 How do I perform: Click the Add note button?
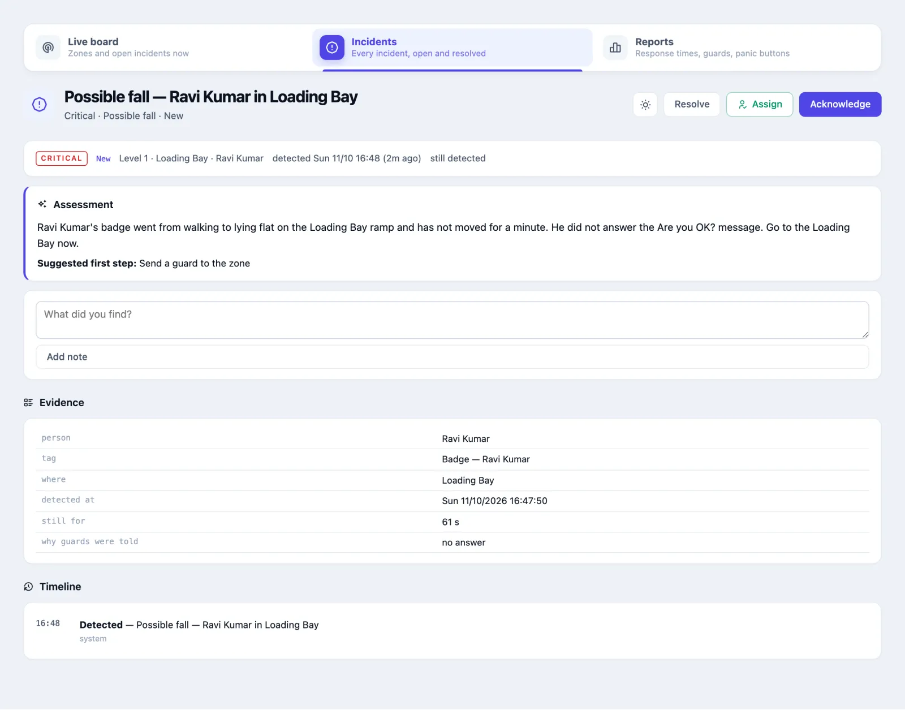pyautogui.click(x=453, y=357)
